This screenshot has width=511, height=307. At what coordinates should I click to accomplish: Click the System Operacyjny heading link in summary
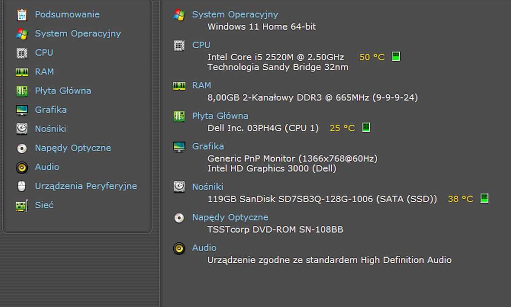tap(235, 14)
